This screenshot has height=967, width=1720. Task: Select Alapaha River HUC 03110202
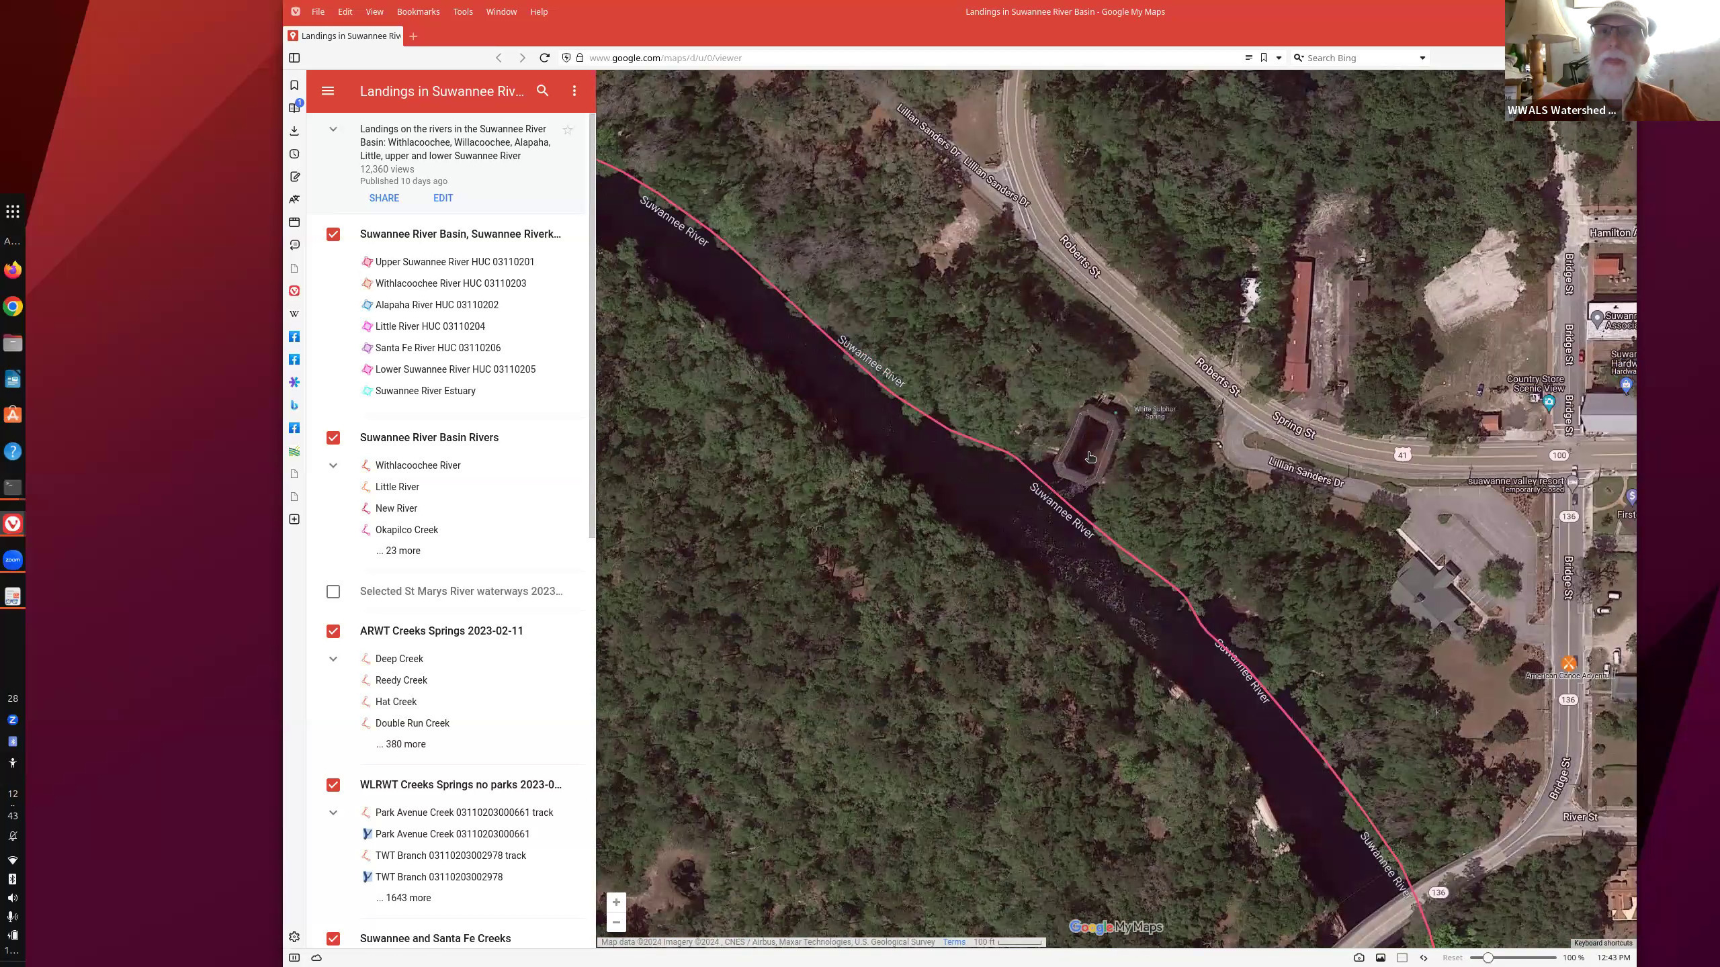[437, 305]
